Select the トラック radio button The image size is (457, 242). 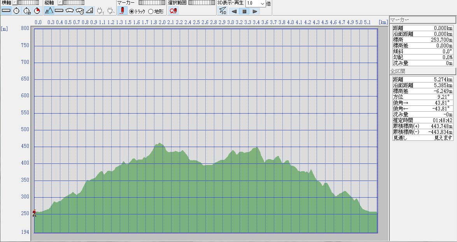point(131,11)
